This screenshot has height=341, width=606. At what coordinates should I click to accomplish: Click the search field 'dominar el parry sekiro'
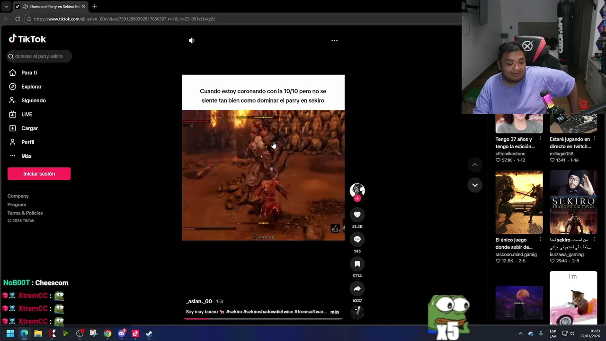39,56
